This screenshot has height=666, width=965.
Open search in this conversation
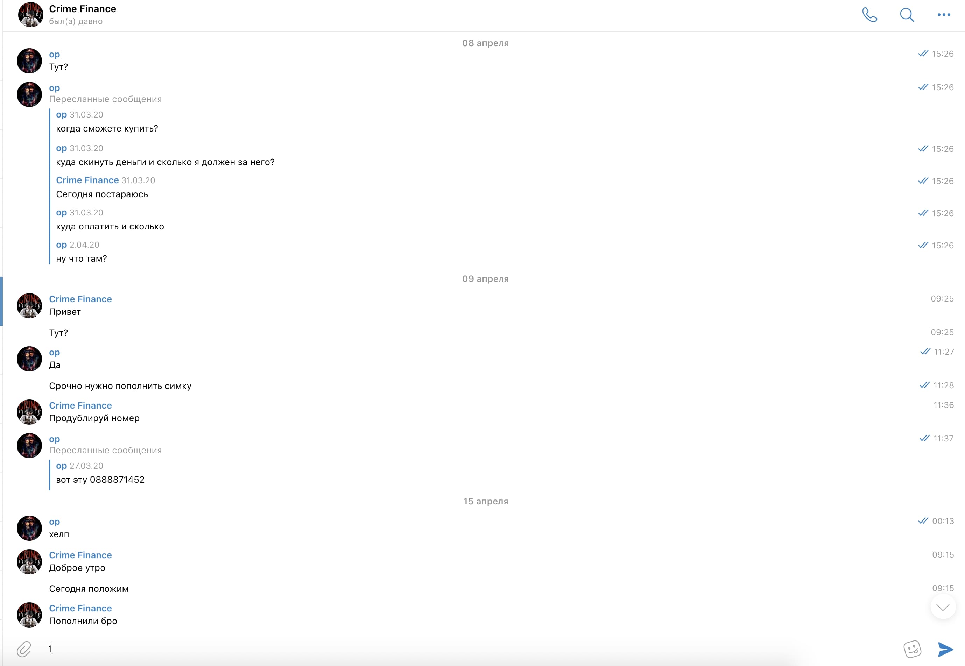(907, 15)
